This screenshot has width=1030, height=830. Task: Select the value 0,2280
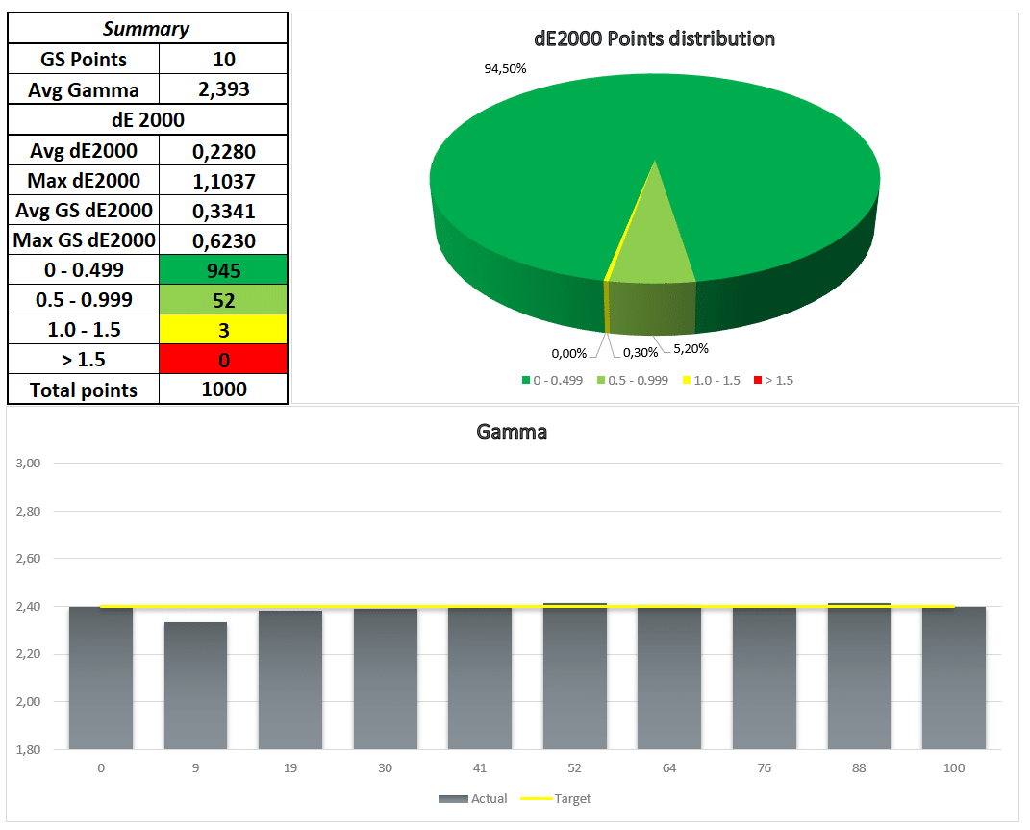click(223, 150)
